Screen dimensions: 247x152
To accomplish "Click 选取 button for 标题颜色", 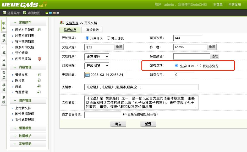I will click(215, 56).
